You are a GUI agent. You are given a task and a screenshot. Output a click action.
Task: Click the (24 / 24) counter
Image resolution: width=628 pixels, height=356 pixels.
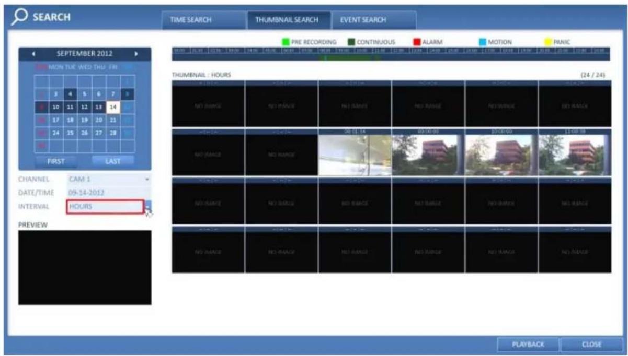(x=593, y=75)
